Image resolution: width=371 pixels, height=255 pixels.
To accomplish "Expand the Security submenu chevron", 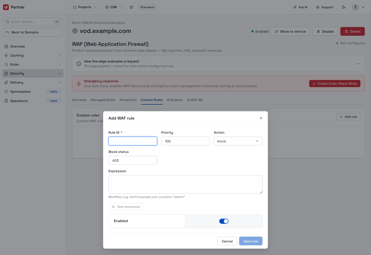I will pos(60,74).
